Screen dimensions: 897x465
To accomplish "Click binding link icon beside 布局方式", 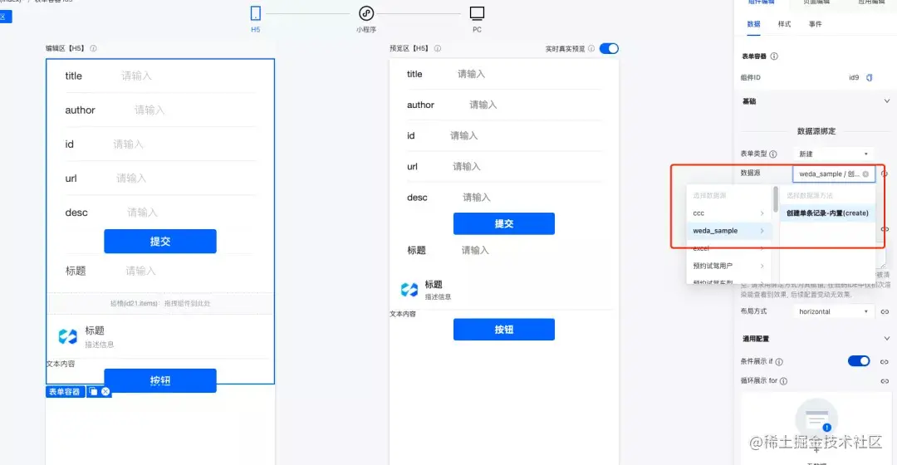I will click(885, 311).
